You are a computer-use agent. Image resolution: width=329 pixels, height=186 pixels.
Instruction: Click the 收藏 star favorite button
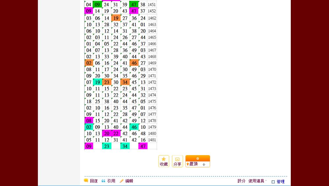pos(164,161)
